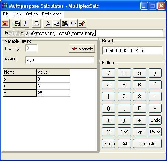Click the plus/minus sign keypad button
The image size is (167, 161).
coord(140,120)
